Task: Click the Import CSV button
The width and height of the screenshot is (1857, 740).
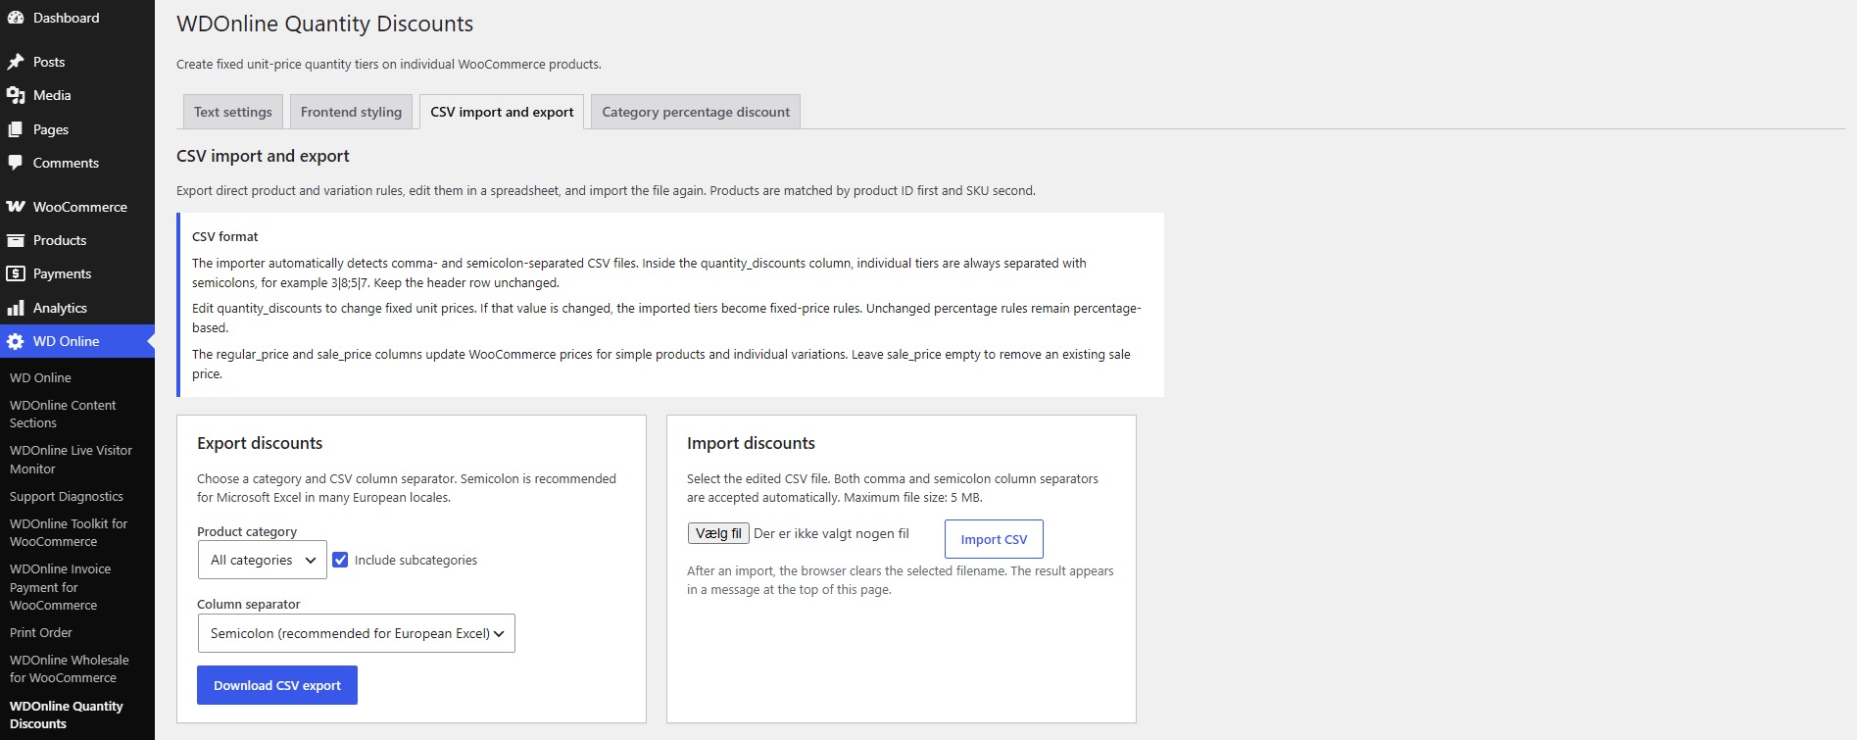Action: click(994, 539)
